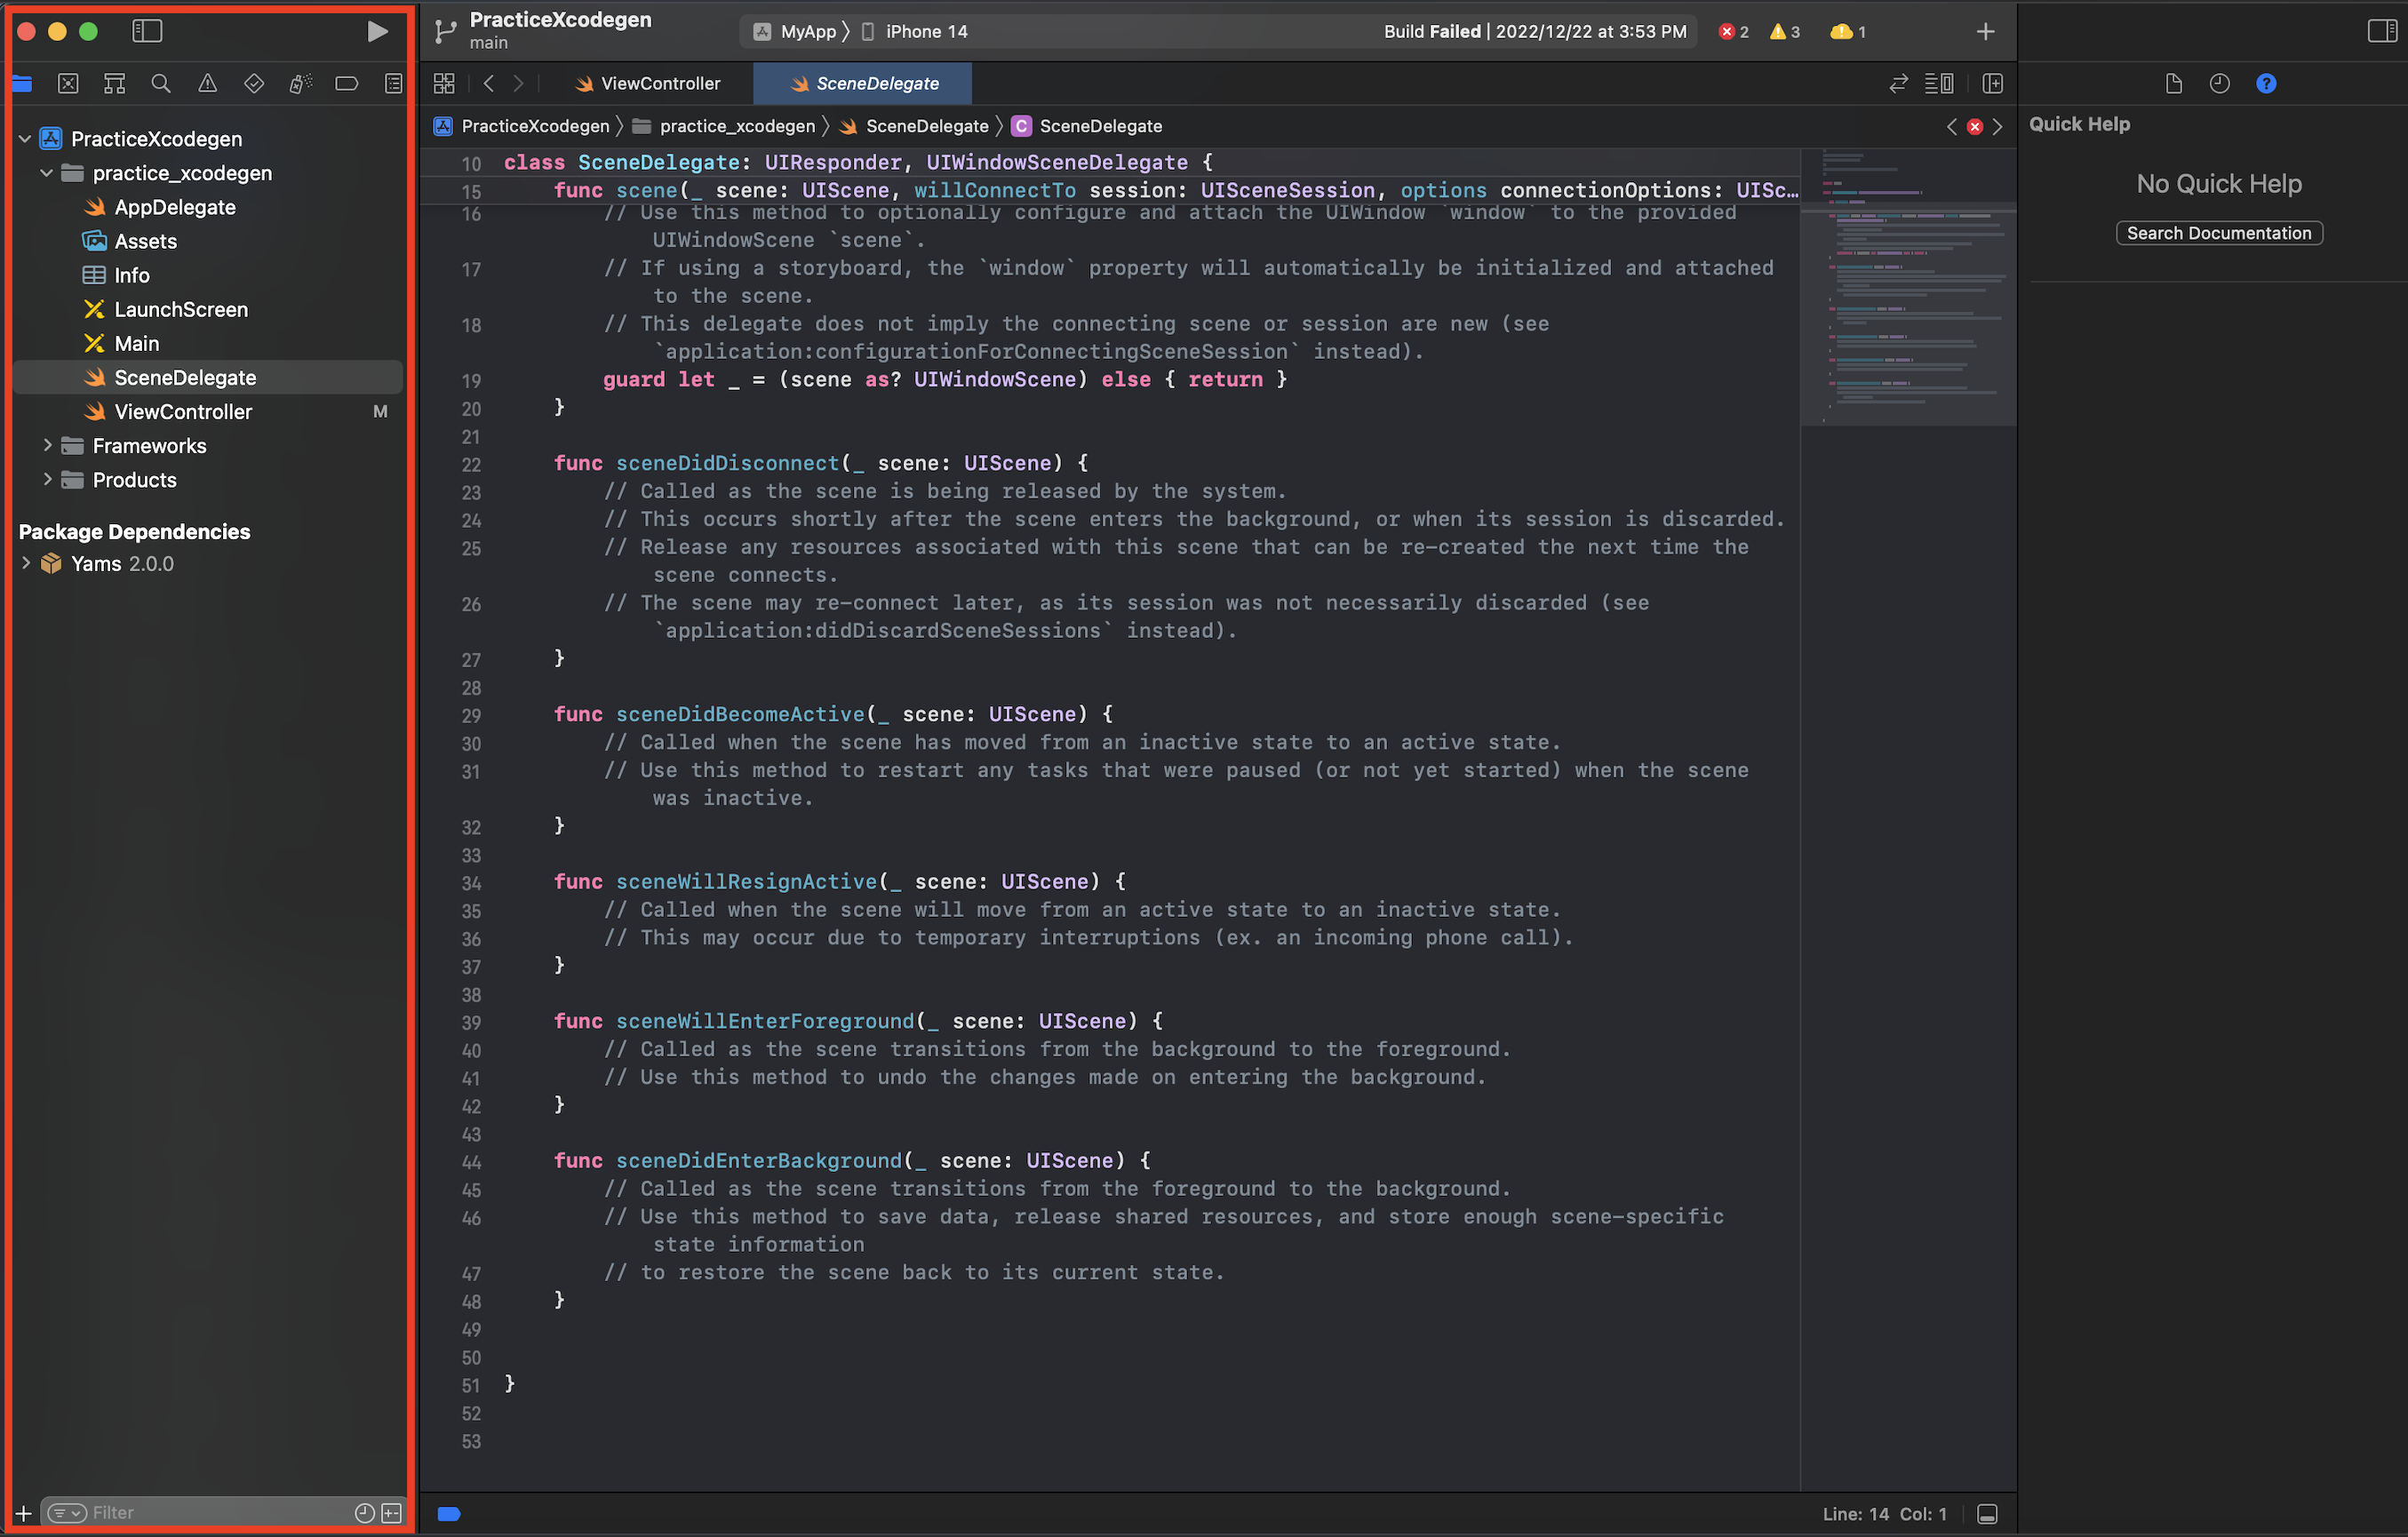Open the Issue navigator warning icon

(207, 84)
